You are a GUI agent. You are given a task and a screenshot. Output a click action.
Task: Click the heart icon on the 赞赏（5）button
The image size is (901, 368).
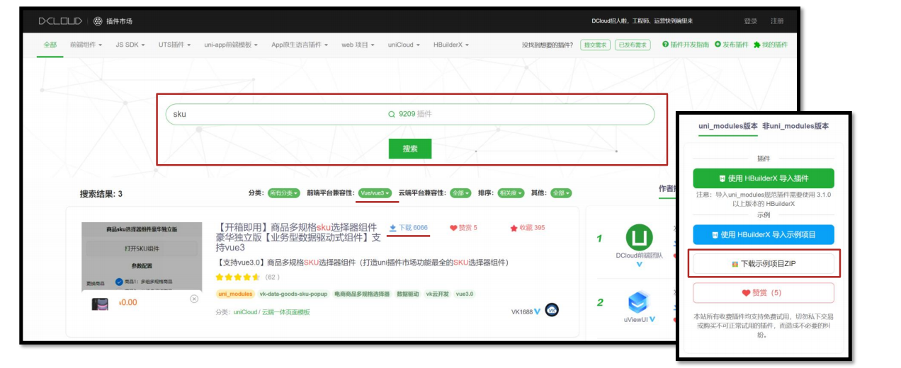coord(746,293)
